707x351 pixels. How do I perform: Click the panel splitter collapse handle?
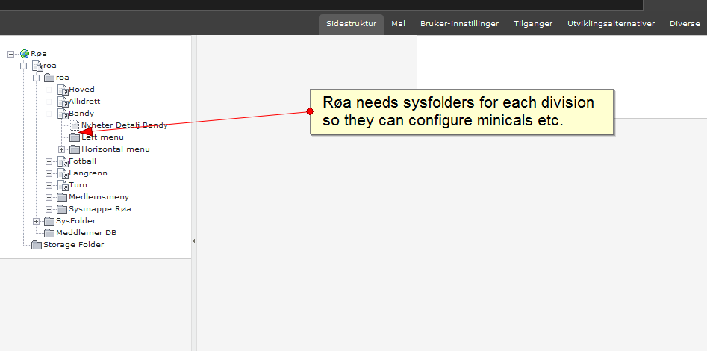(194, 240)
